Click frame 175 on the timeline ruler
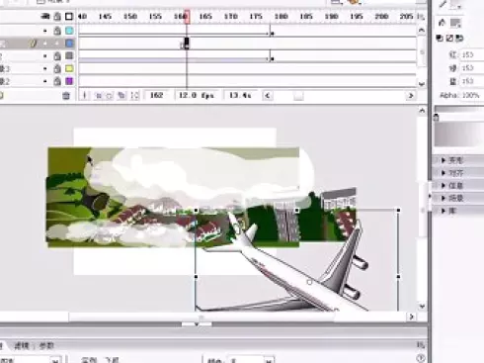Screen dimensions: 484x363 256,16
